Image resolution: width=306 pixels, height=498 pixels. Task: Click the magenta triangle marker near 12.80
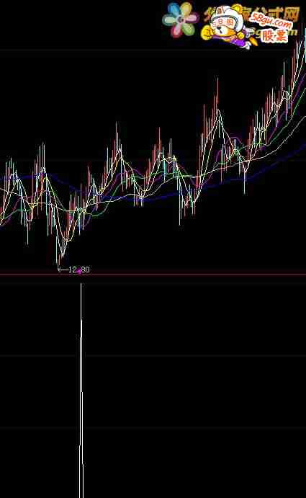point(78,270)
